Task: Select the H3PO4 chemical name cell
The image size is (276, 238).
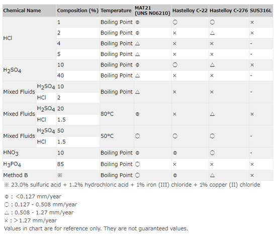Action: (x=29, y=165)
